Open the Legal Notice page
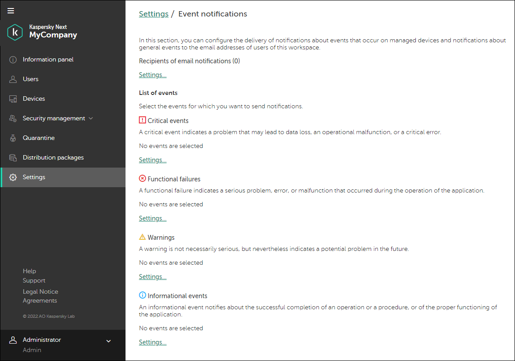The height and width of the screenshot is (361, 515). click(40, 291)
